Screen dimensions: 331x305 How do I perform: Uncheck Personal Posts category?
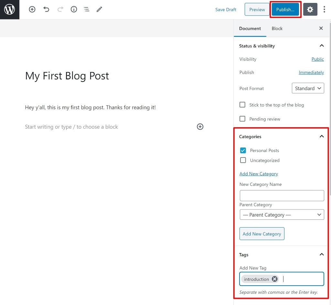click(x=243, y=150)
